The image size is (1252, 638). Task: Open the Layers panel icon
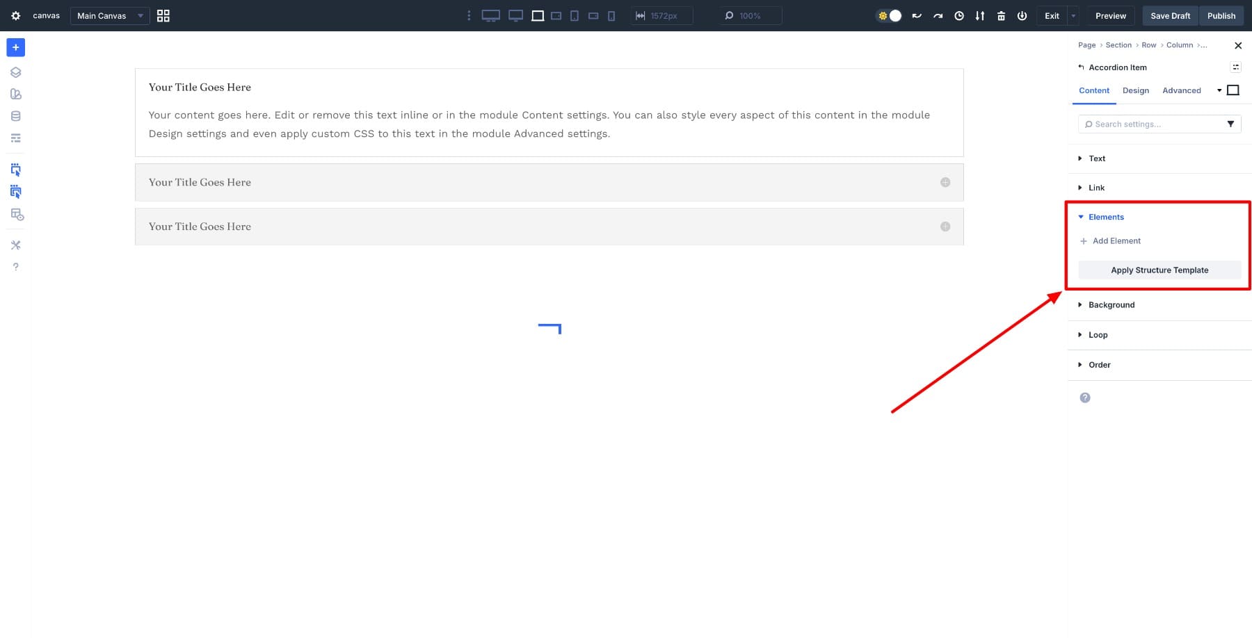pyautogui.click(x=15, y=72)
